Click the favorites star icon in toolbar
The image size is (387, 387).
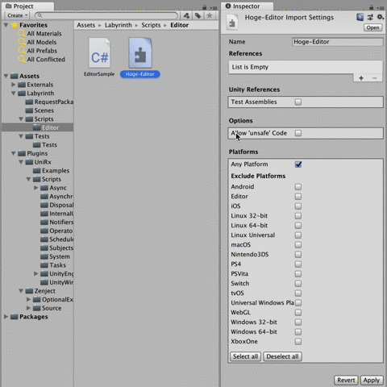[x=210, y=15]
